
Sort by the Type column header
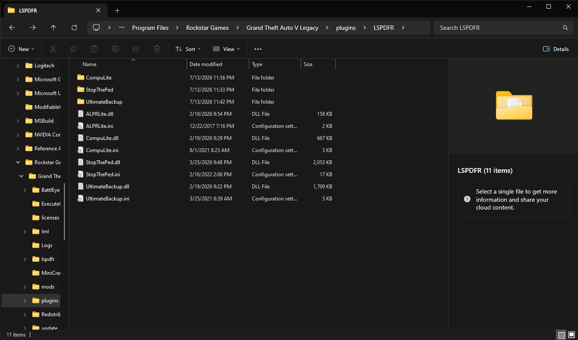[x=275, y=64]
